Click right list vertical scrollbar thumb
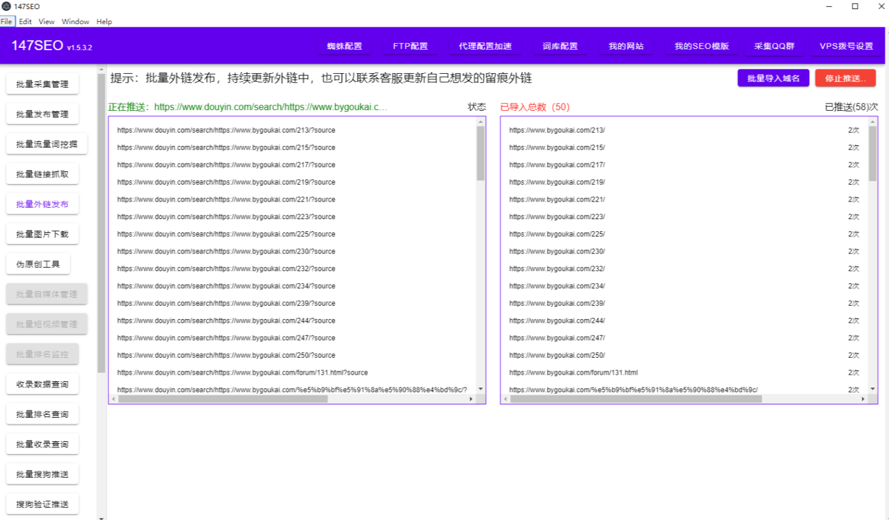Viewport: 889px width, 520px height. (x=873, y=153)
